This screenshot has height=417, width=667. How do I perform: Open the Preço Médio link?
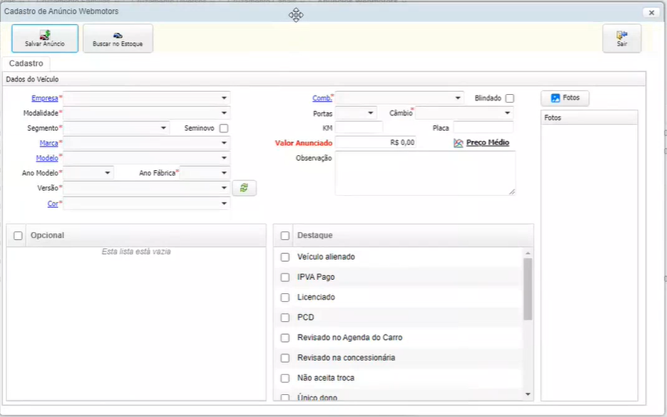coord(488,143)
